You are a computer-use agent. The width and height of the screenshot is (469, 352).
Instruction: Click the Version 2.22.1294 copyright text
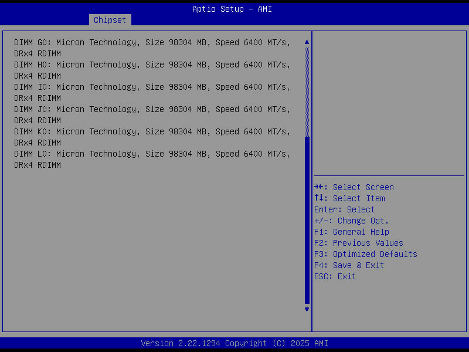tap(235, 343)
